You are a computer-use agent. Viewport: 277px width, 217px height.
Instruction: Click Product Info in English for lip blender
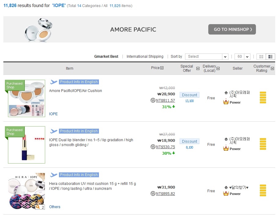coord(79,131)
